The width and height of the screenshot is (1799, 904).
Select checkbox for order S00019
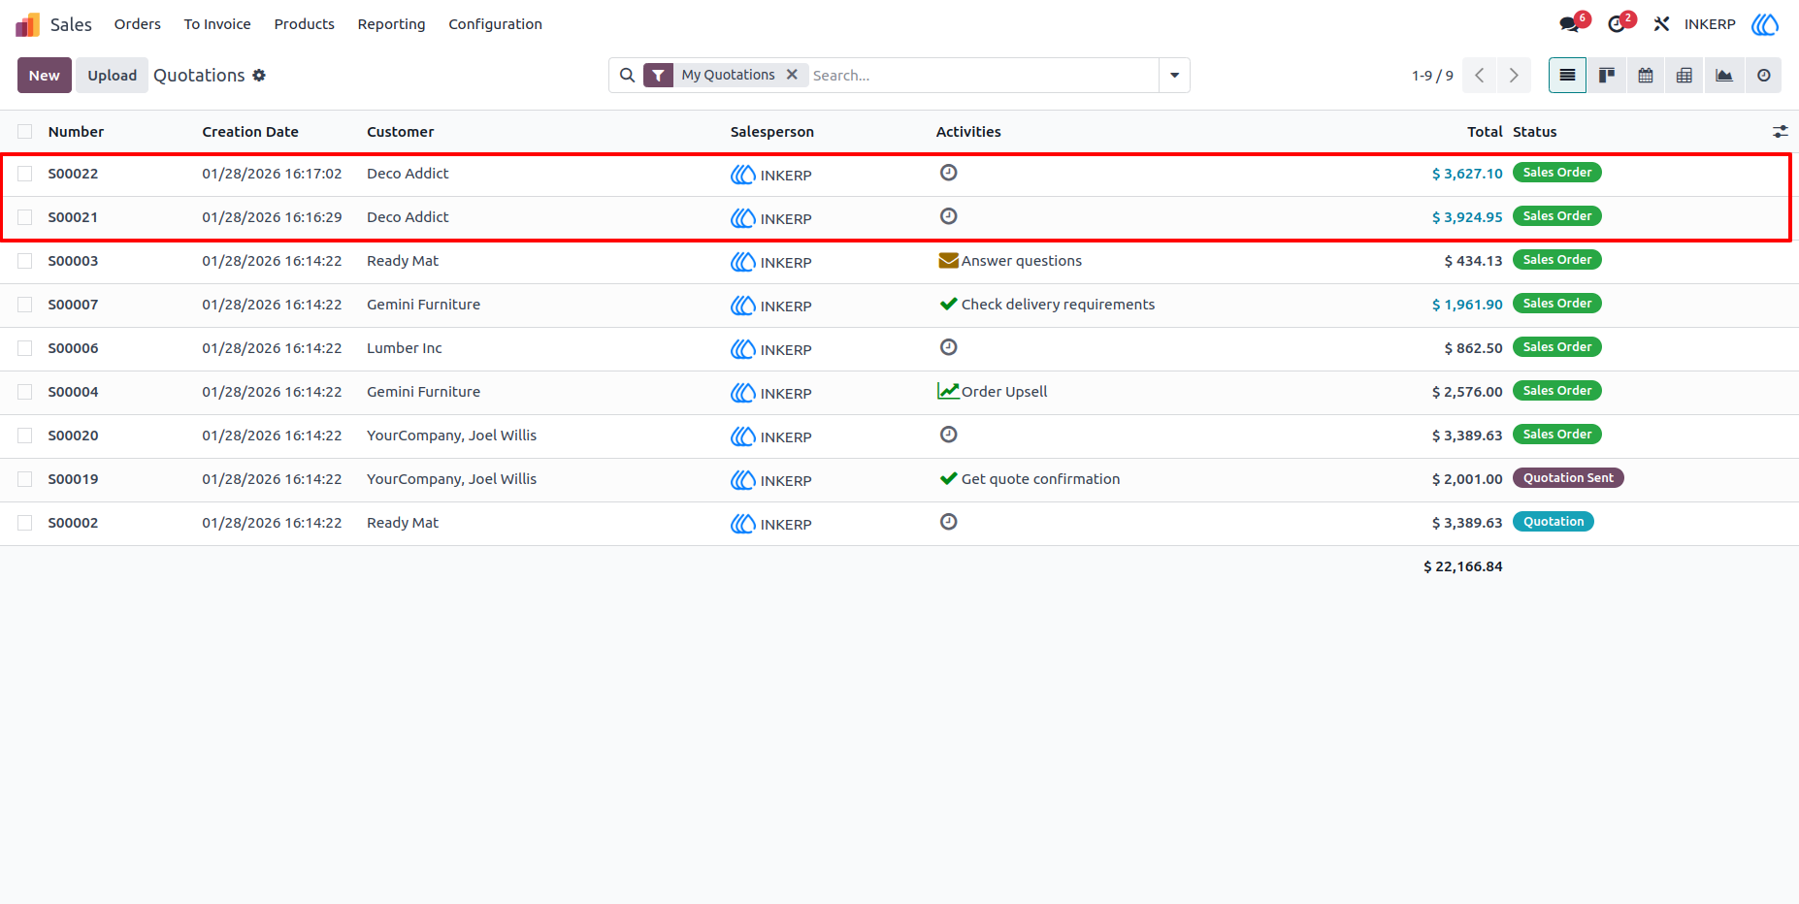25,479
